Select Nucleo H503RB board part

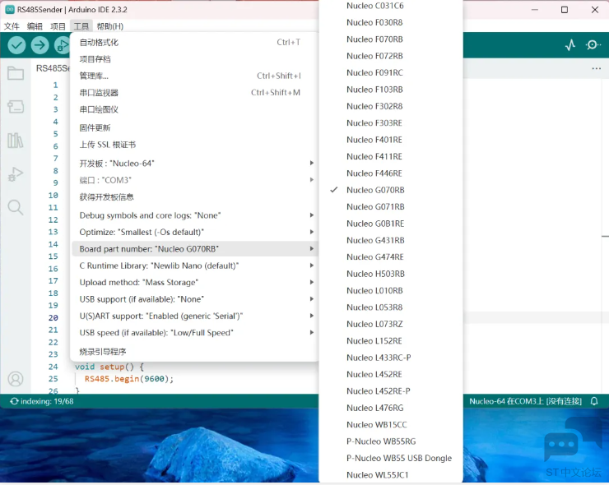click(x=391, y=274)
